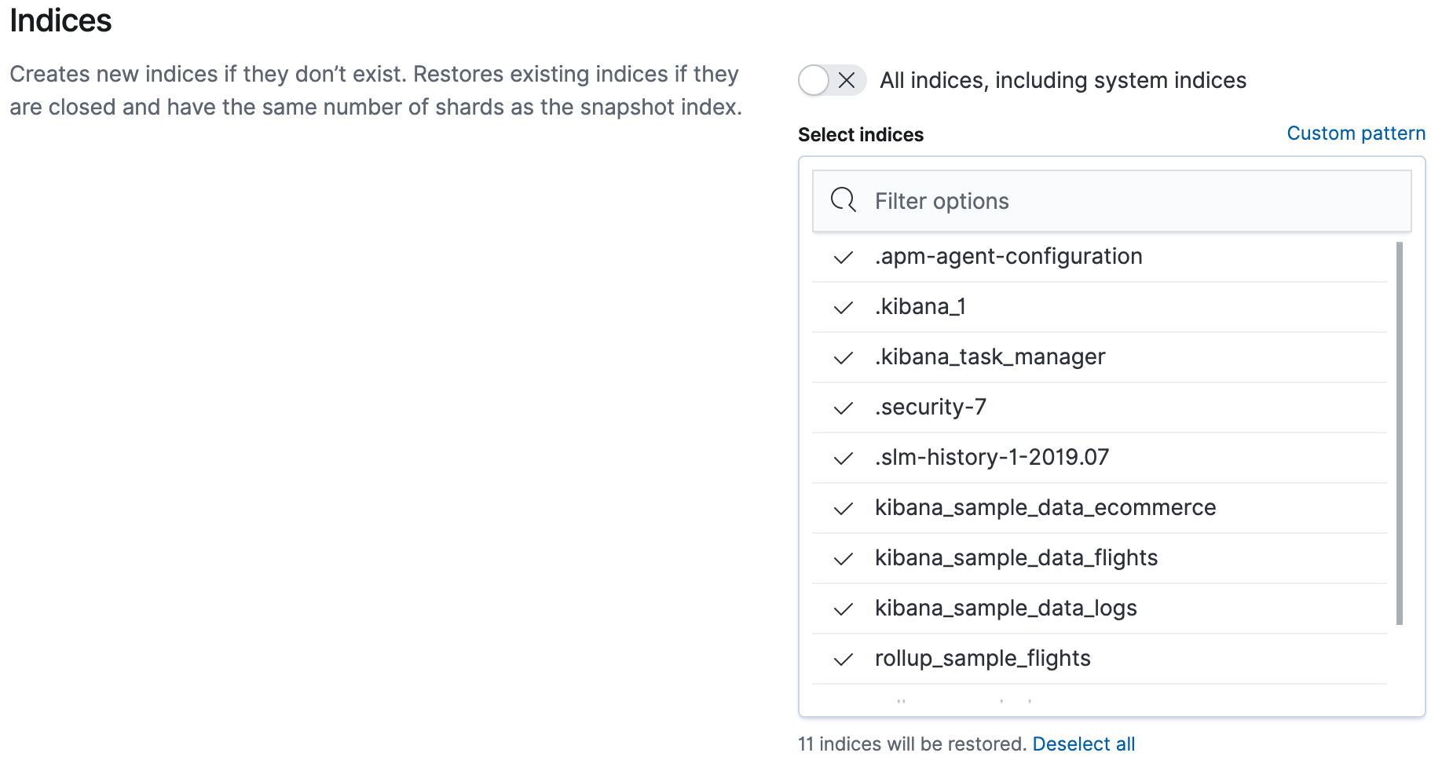Viewport: 1453px width, 771px height.
Task: Uncheck the .kibana_task_manager index name
Action: click(x=990, y=357)
